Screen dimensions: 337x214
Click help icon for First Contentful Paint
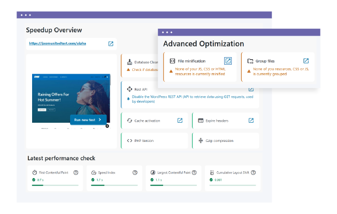point(76,172)
